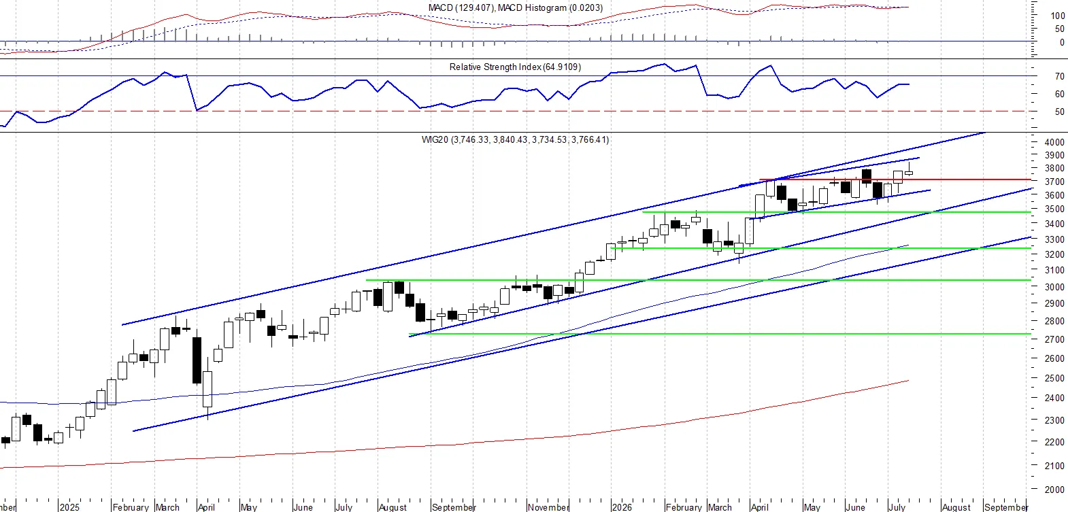Image resolution: width=1068 pixels, height=512 pixels.
Task: Click the 3700 price axis label
Action: coord(1054,182)
